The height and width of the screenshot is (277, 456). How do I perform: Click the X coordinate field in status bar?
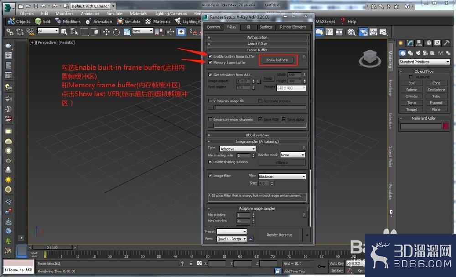coord(217,263)
